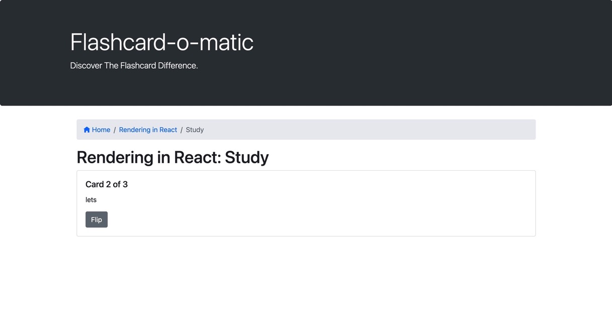Click empty card area right of Flip button
This screenshot has width=612, height=324.
pyautogui.click(x=322, y=220)
